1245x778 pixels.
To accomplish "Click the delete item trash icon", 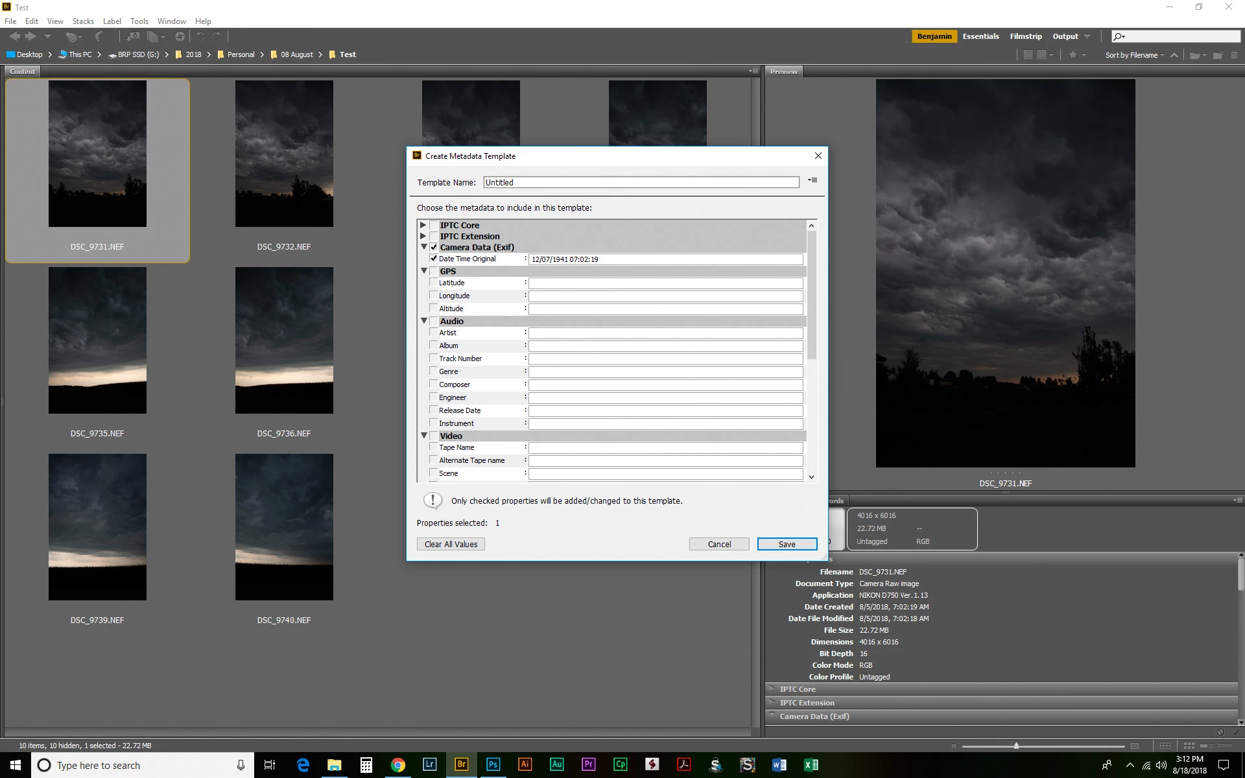I will pyautogui.click(x=1234, y=55).
